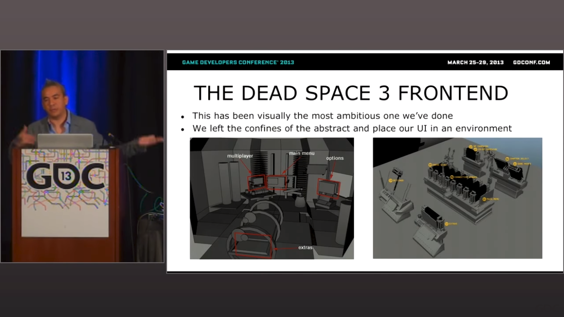
Task: Click the 'EXTRAS' marker in right render
Action: [451, 224]
